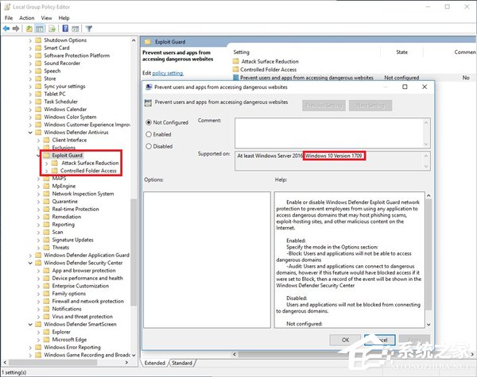The width and height of the screenshot is (477, 377).
Task: Switch to the Standard tab
Action: click(x=182, y=363)
